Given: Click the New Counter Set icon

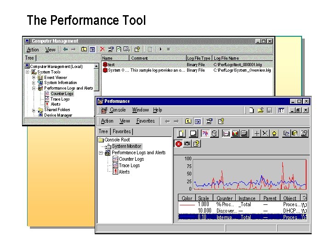Looking at the screenshot, I should pyautogui.click(x=181, y=134).
